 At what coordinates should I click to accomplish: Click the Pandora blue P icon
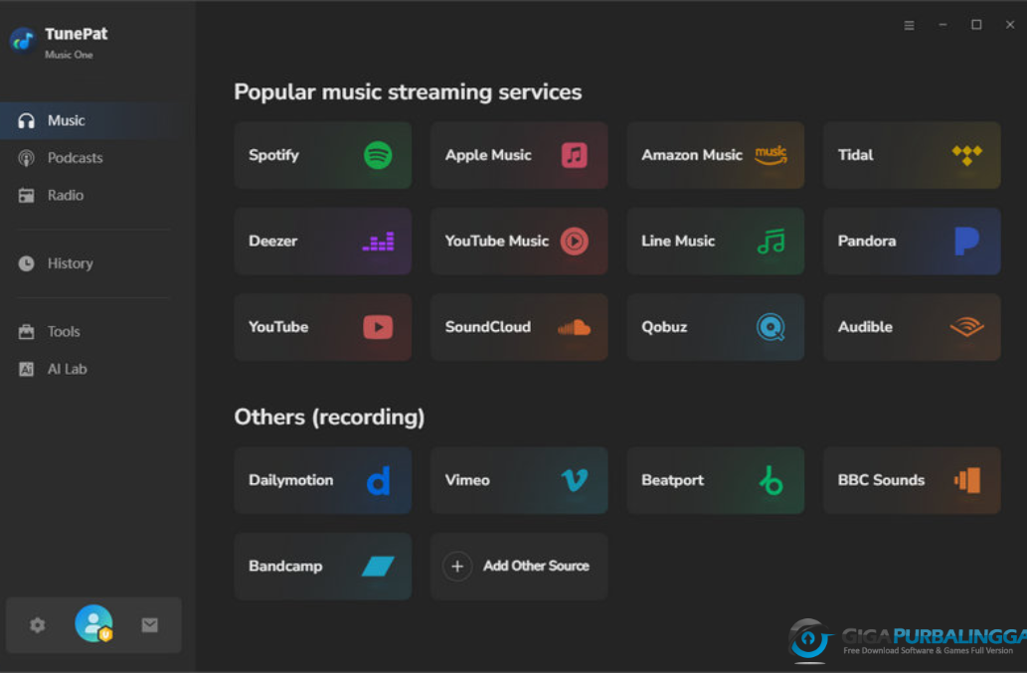point(966,242)
